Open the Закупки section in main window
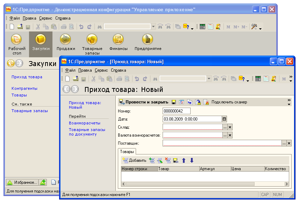 tap(41, 44)
